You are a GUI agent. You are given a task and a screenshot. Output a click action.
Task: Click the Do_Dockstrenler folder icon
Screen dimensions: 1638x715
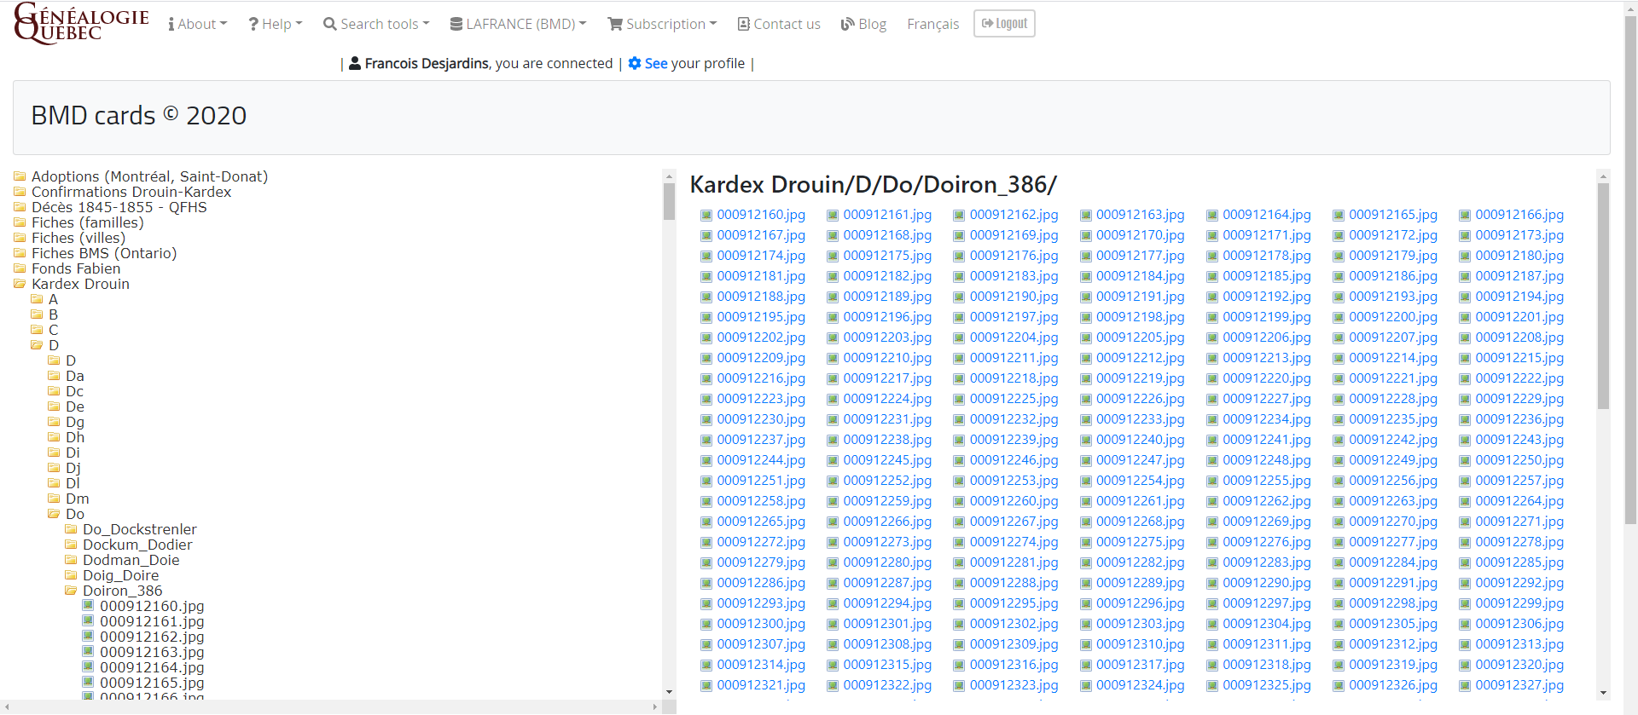click(71, 529)
